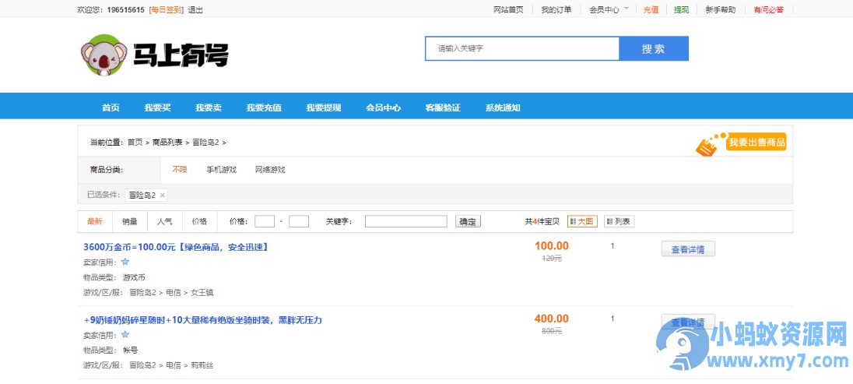This screenshot has height=384, width=853.
Task: Open 首页 in the blue navigation bar
Action: [x=111, y=107]
